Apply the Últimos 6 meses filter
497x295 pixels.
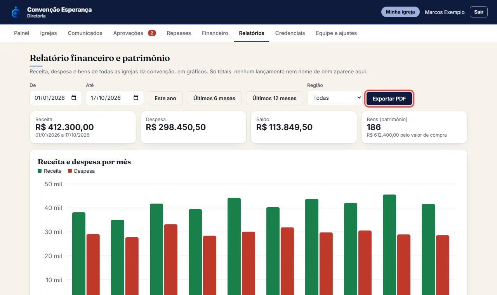[x=214, y=98]
